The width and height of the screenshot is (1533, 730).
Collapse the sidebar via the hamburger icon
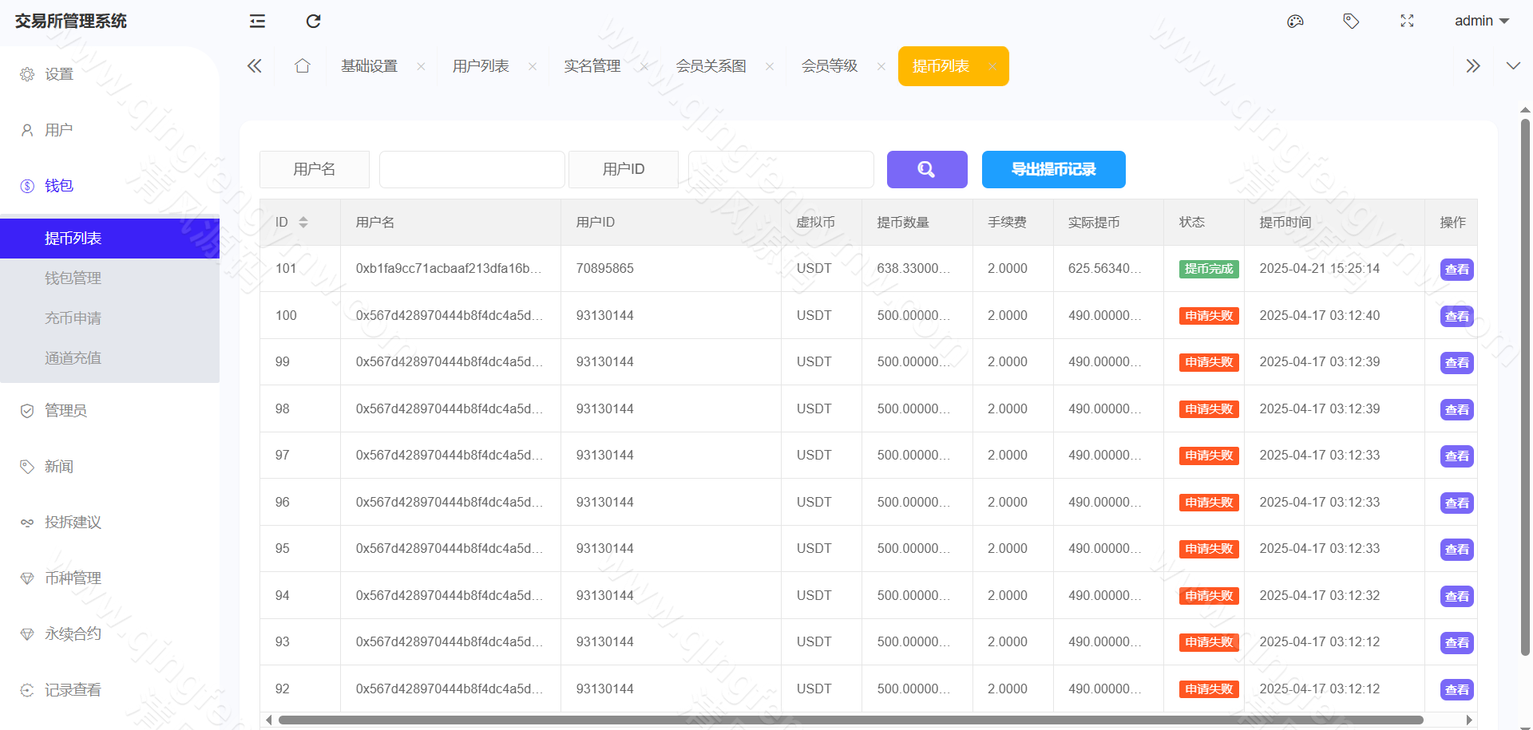pyautogui.click(x=256, y=21)
